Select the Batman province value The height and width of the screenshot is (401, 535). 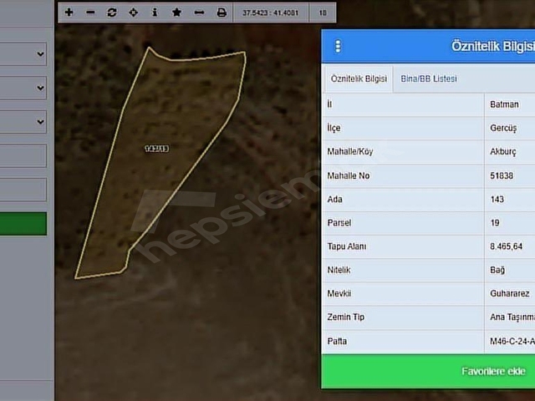[504, 104]
